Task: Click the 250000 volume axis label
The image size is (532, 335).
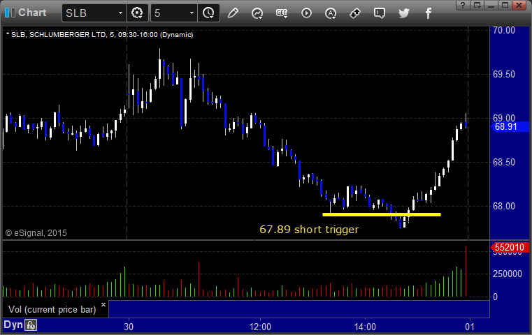Action: pos(508,274)
